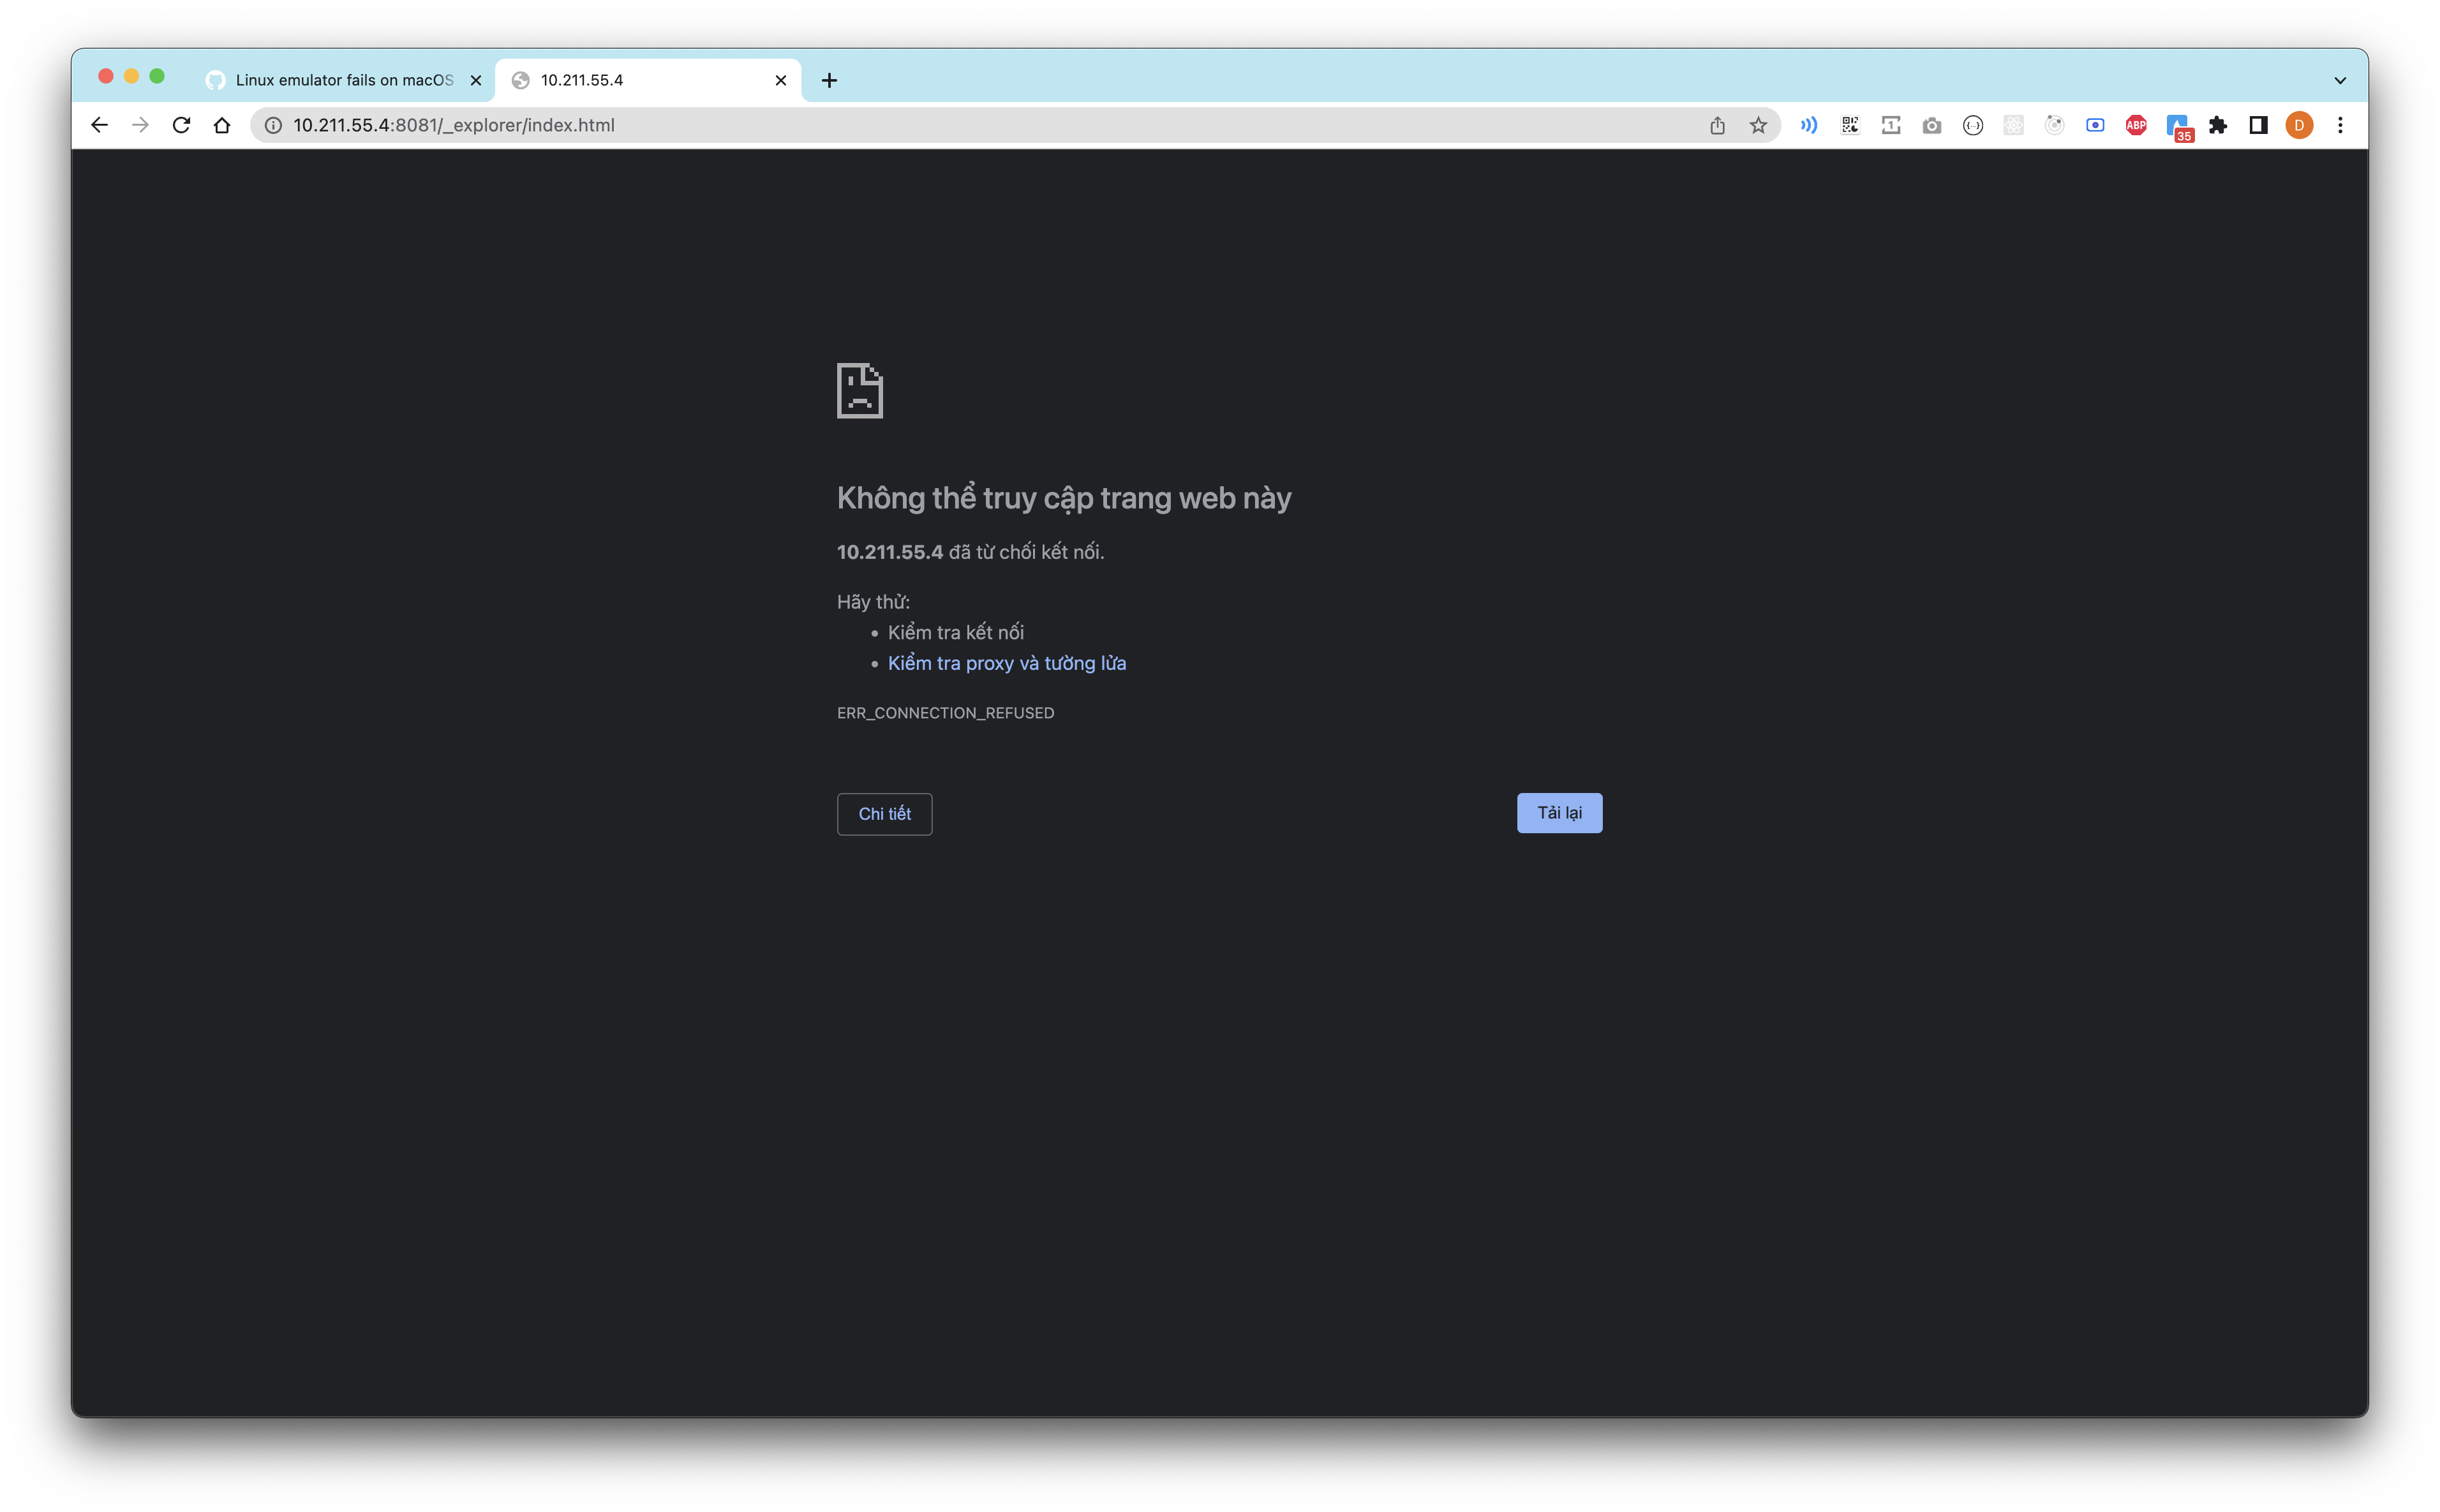Reload the page with the refresh icon
The image size is (2440, 1512).
[181, 125]
